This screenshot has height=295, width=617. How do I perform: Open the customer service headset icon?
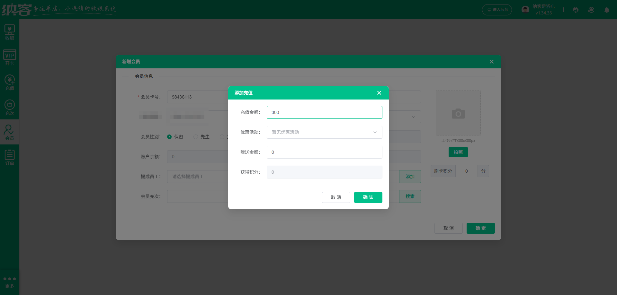point(576,10)
